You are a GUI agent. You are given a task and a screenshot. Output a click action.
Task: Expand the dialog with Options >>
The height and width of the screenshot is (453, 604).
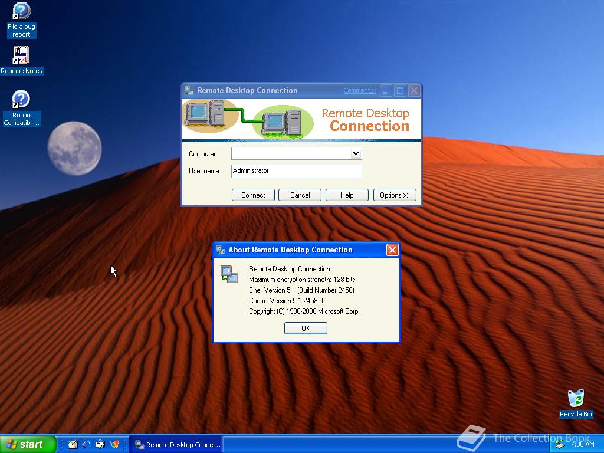point(395,195)
